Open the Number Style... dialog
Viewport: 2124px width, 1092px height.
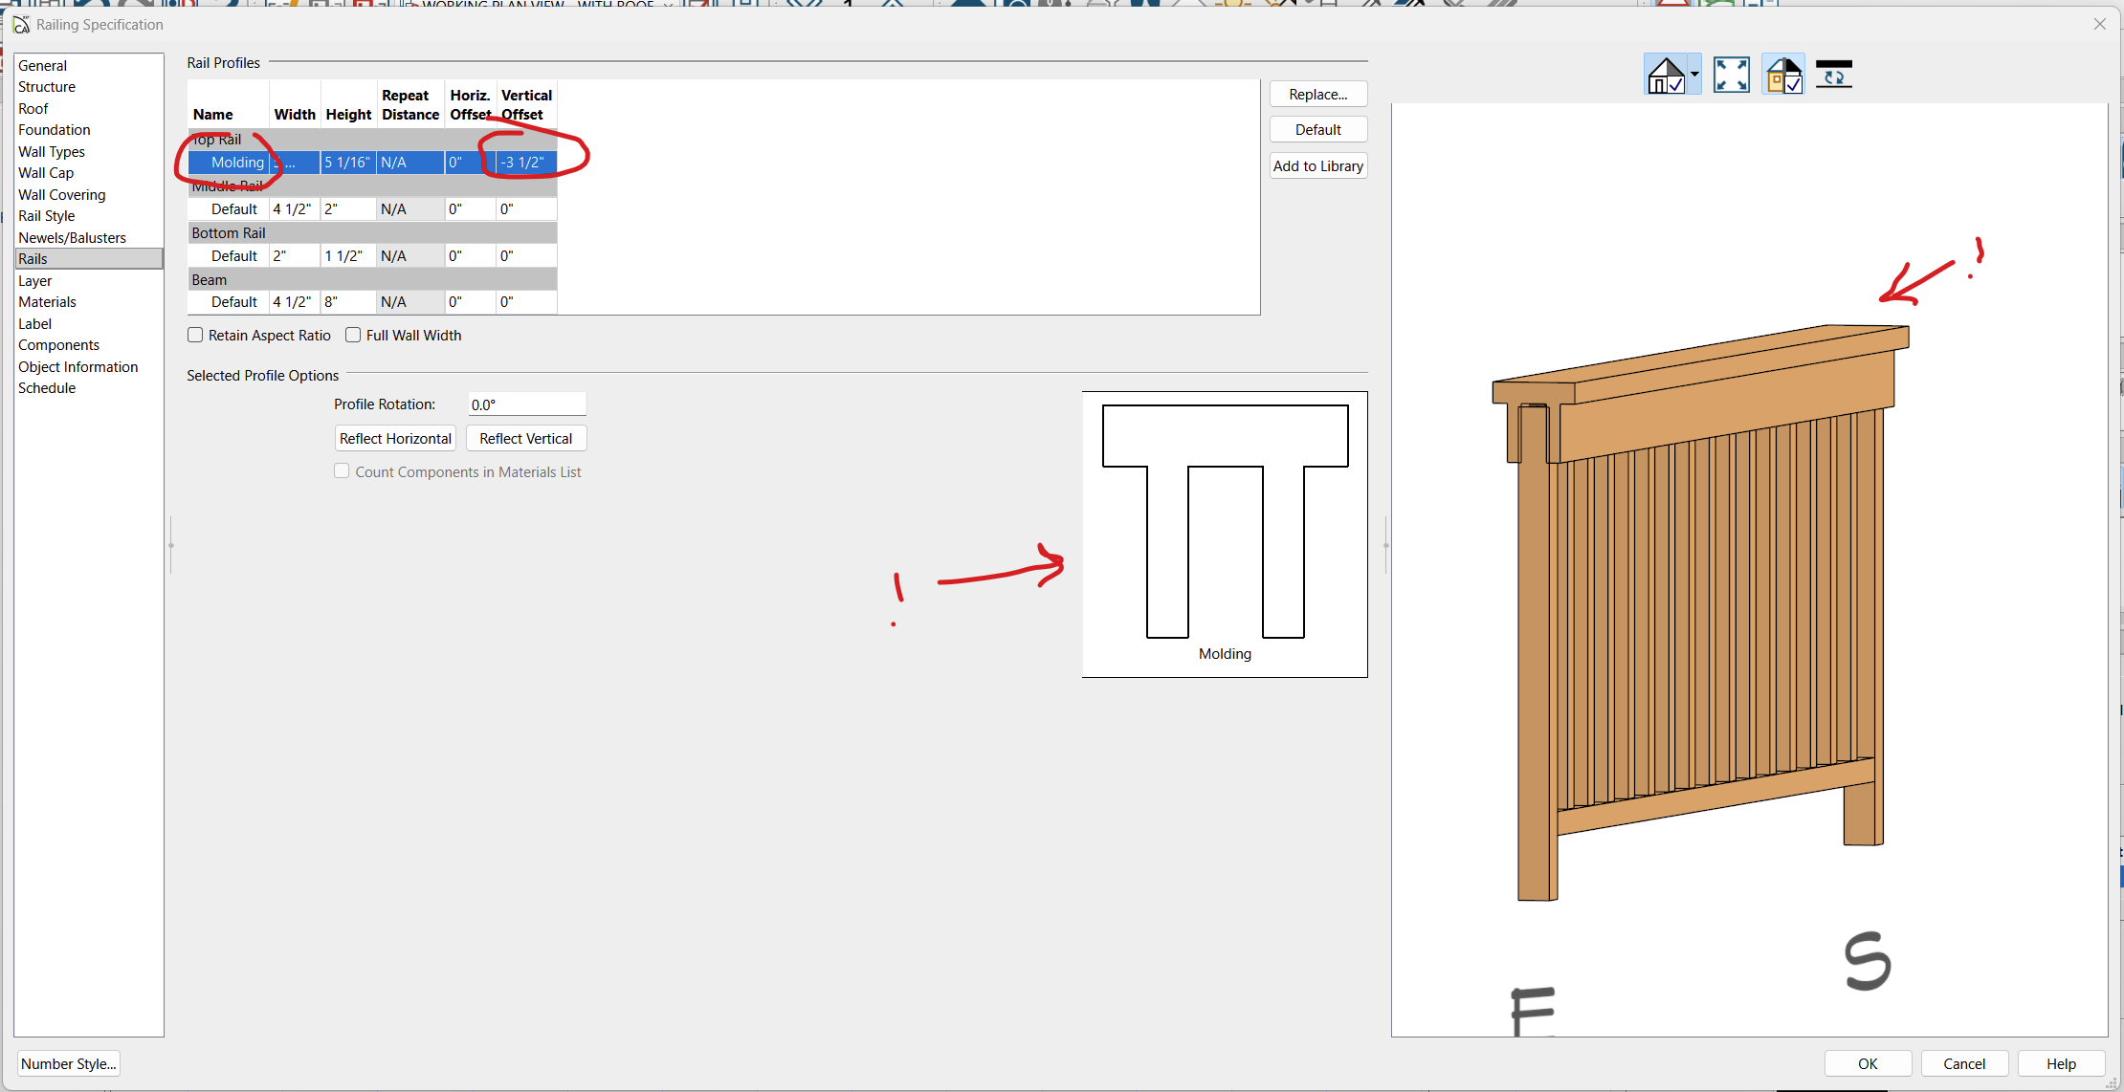point(69,1063)
